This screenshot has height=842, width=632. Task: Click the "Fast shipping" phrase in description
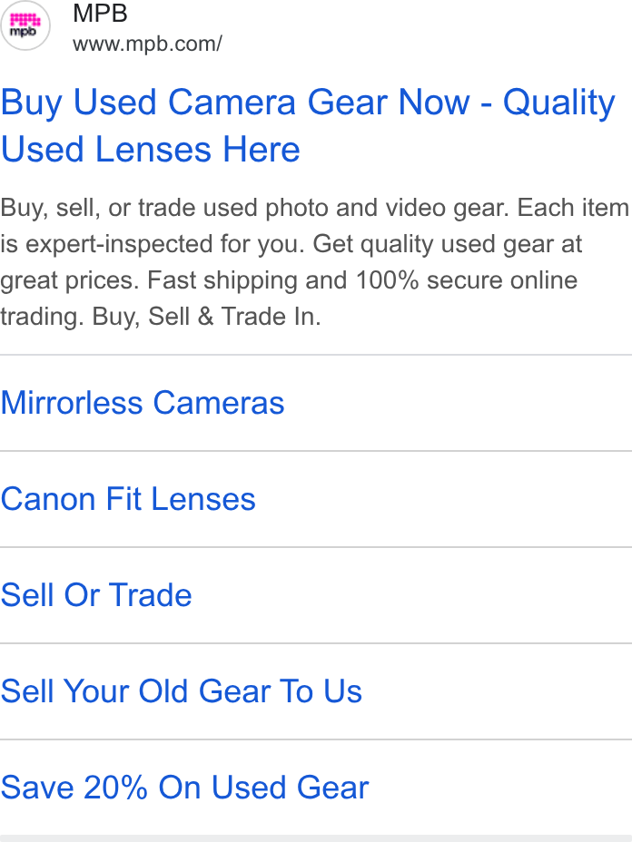click(x=222, y=280)
